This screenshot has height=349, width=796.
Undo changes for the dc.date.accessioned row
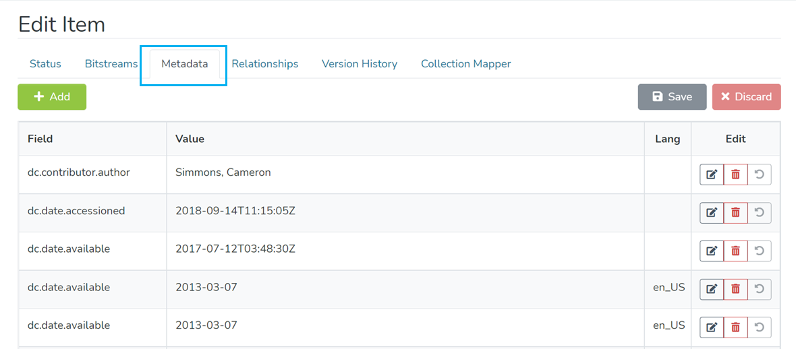(x=760, y=213)
